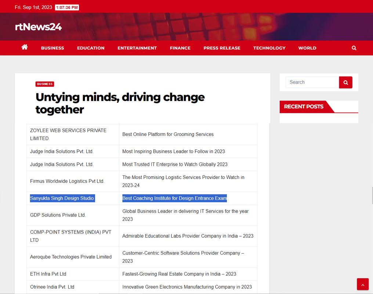Click 'Customer-Centric Software Solutions Provider Company' cell
The height and width of the screenshot is (294, 373).
188,257
